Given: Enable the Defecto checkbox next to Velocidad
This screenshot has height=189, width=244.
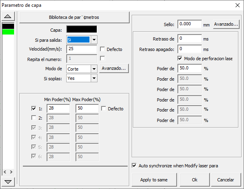Looking at the screenshot, I should 103,49.
